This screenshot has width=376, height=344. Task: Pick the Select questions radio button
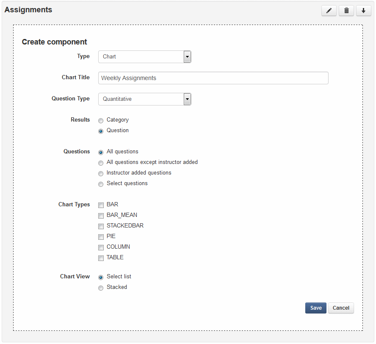[101, 184]
